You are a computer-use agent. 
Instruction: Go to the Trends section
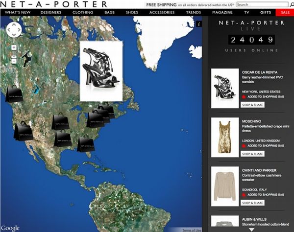[194, 13]
